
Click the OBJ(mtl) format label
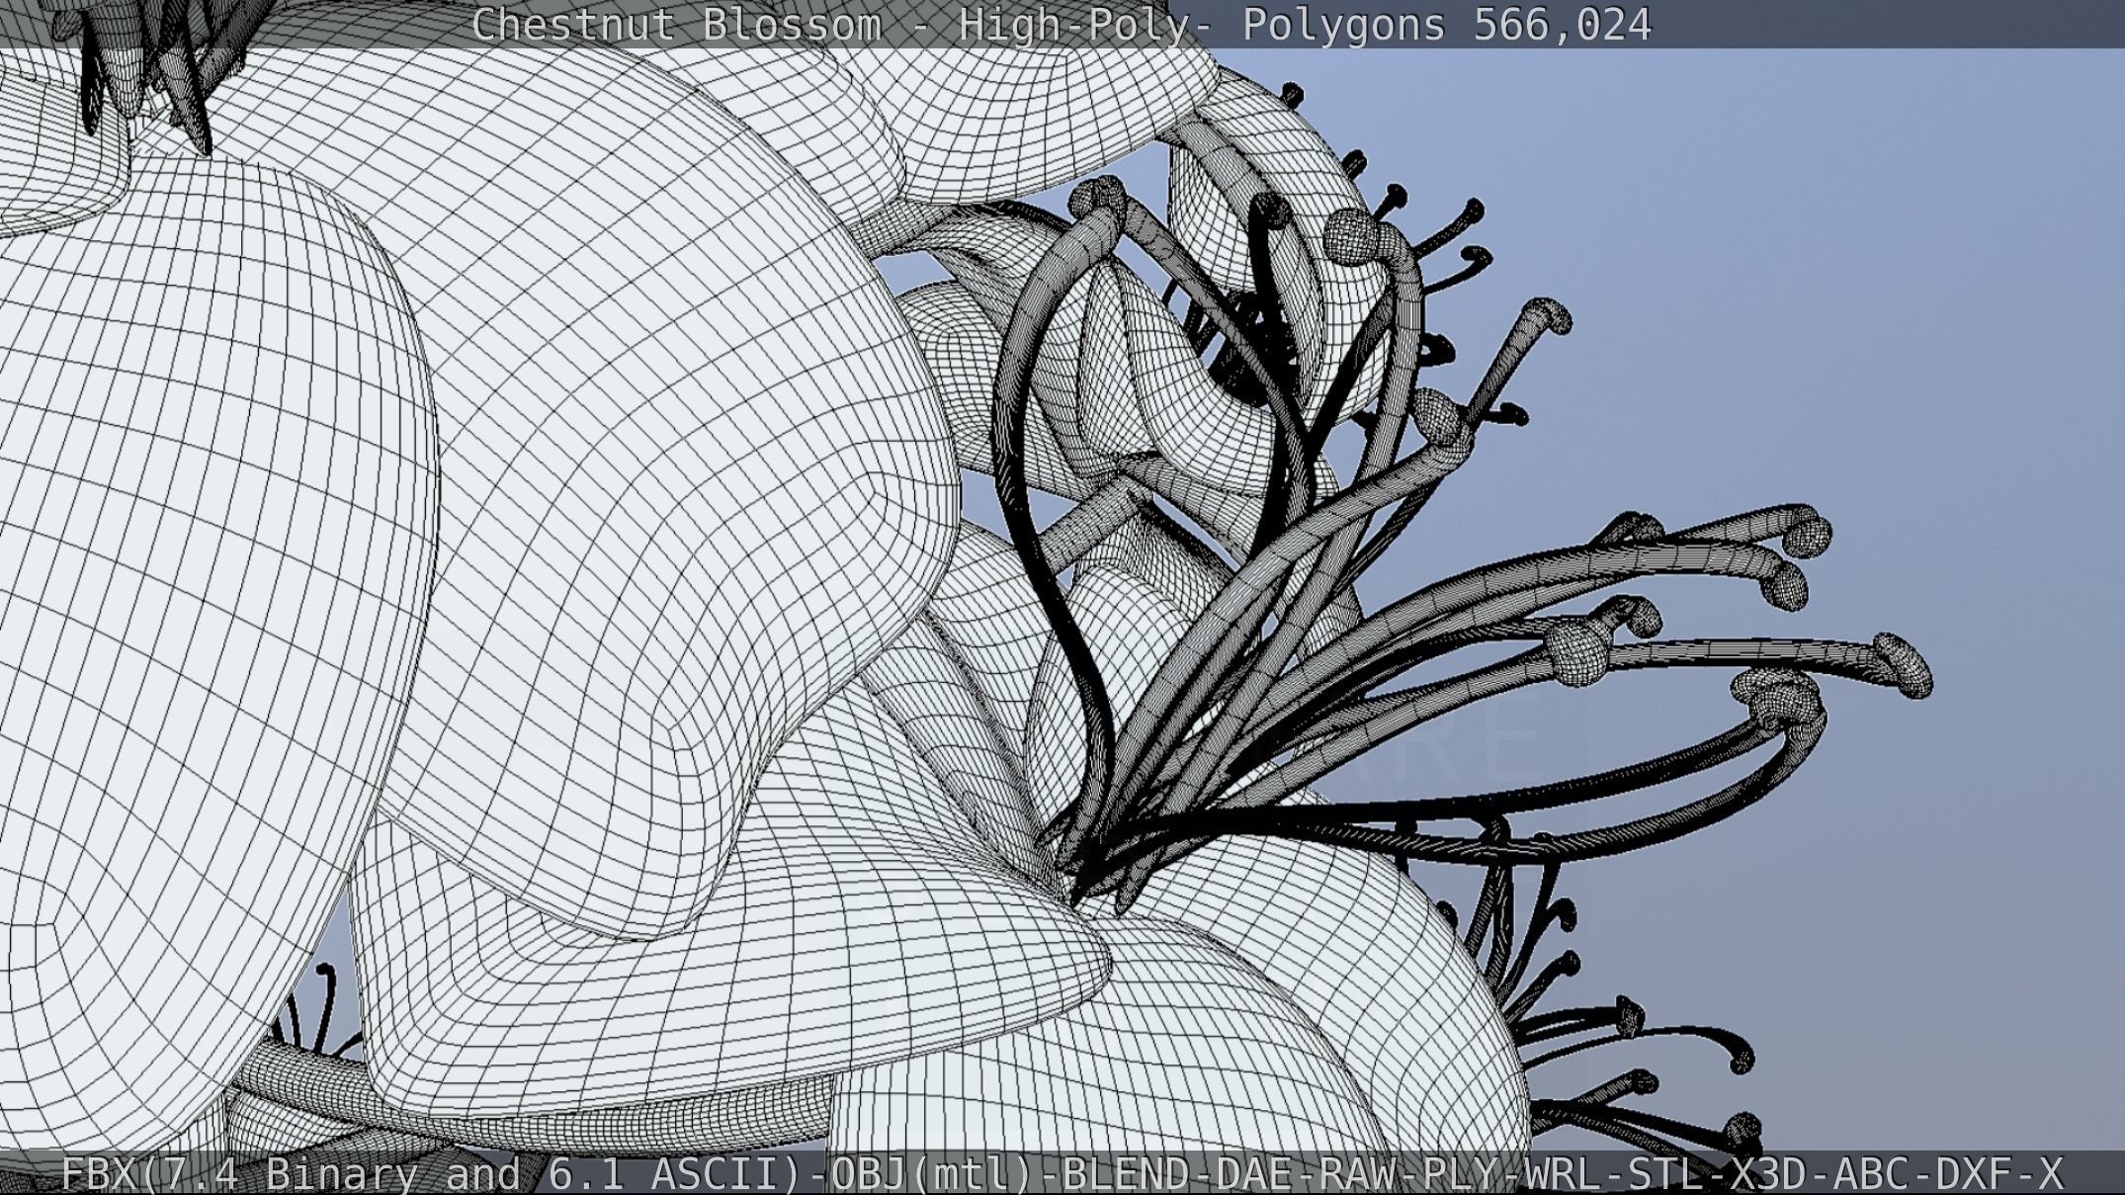pos(935,1174)
